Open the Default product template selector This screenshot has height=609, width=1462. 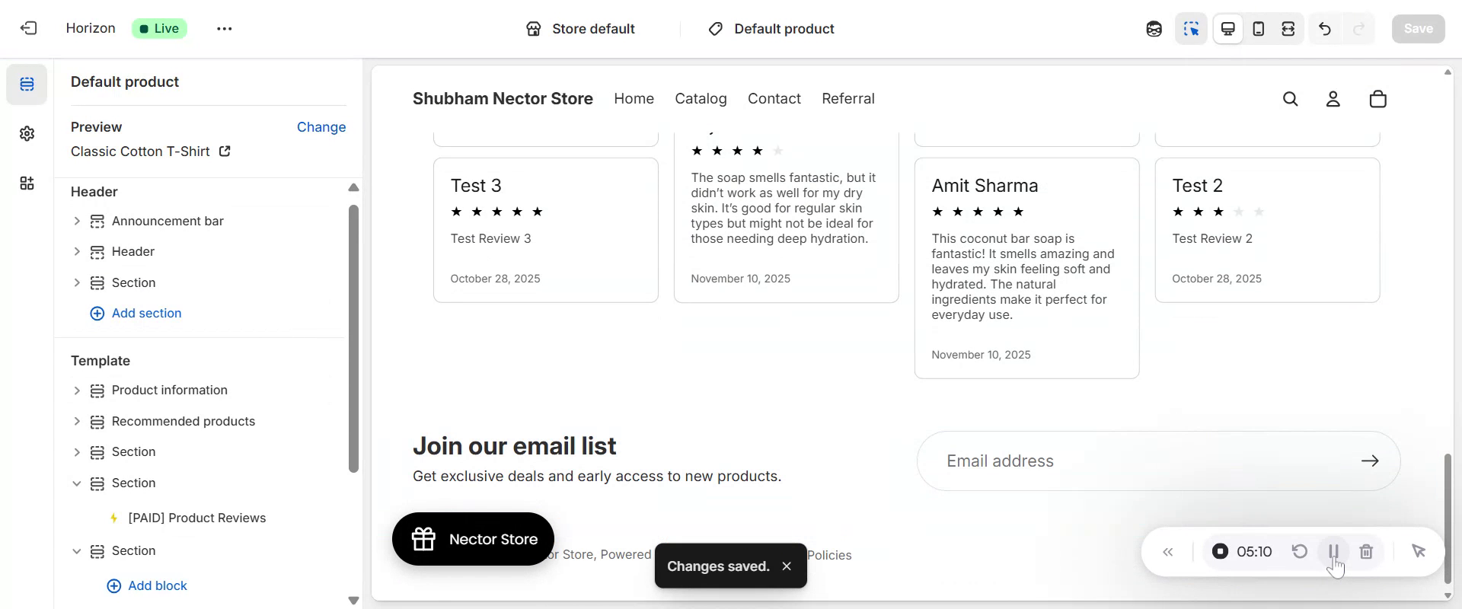click(x=772, y=29)
